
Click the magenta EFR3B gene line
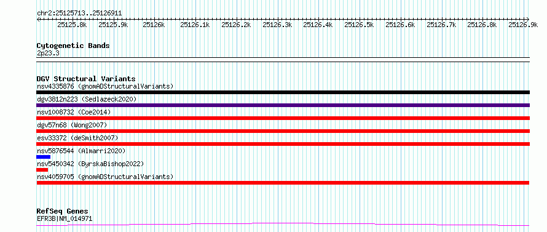coord(283,225)
